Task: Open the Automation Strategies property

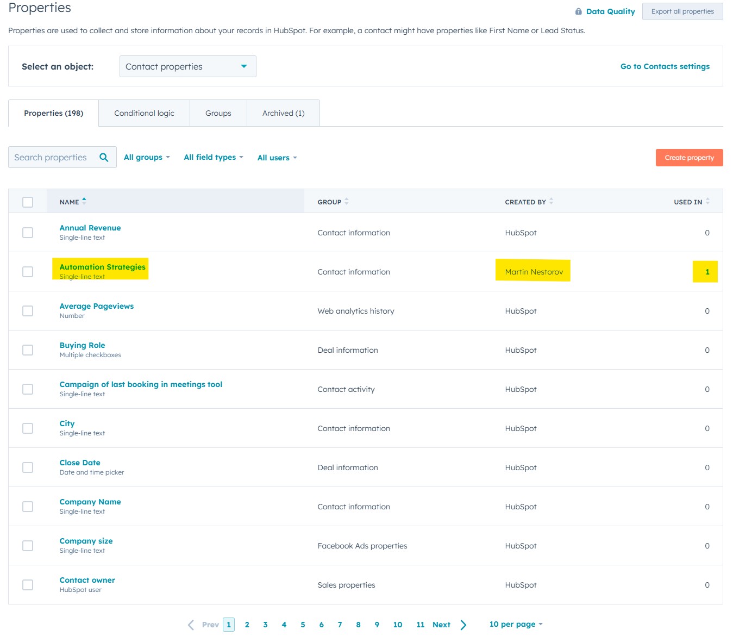Action: [x=103, y=267]
